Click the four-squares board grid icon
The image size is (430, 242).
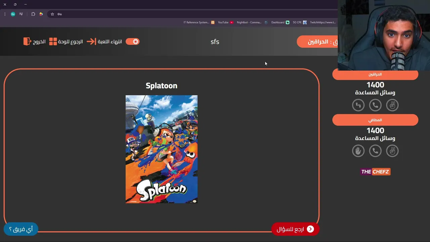tap(53, 42)
